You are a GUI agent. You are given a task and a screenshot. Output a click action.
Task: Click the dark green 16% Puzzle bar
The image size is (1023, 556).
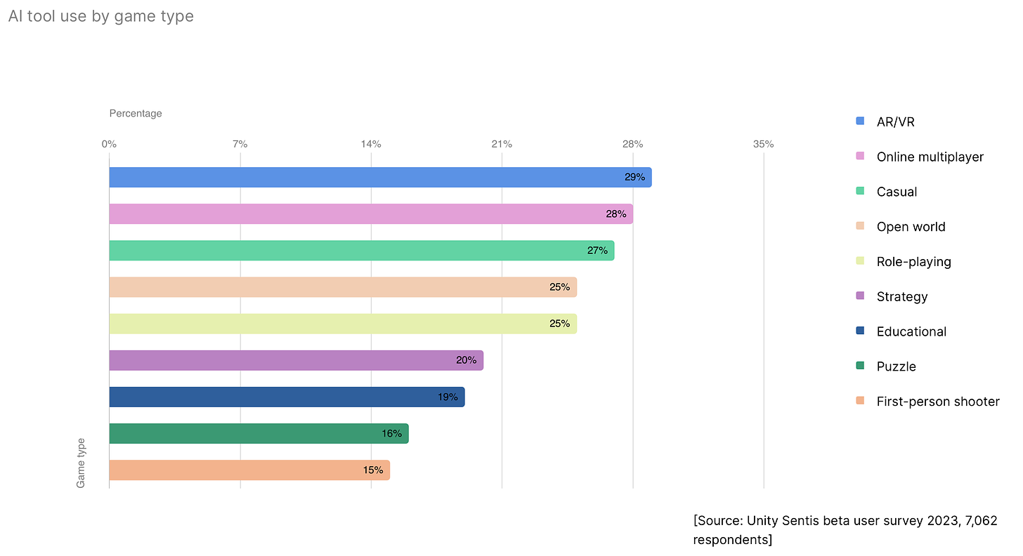pyautogui.click(x=259, y=433)
